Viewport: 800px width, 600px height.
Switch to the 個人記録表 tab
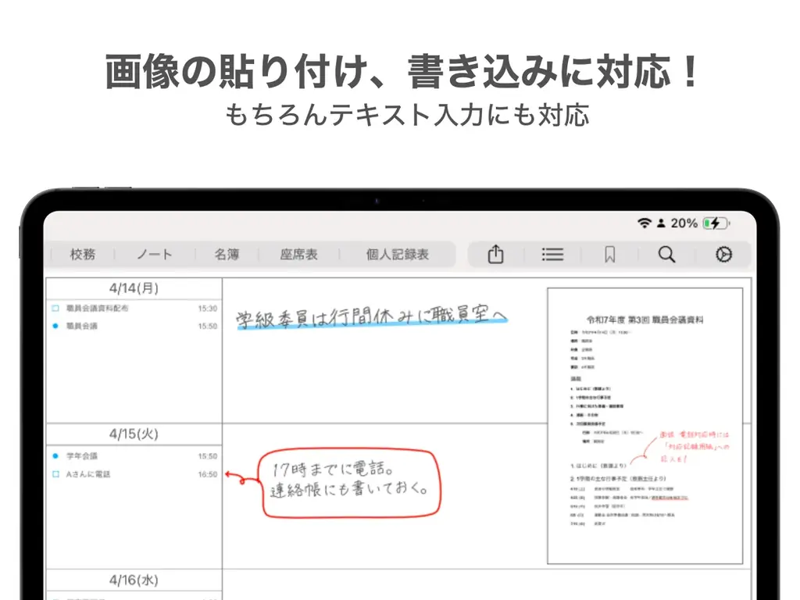pyautogui.click(x=399, y=254)
